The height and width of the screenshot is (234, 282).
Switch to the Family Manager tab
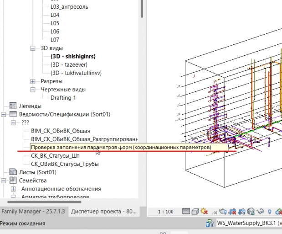(x=33, y=211)
